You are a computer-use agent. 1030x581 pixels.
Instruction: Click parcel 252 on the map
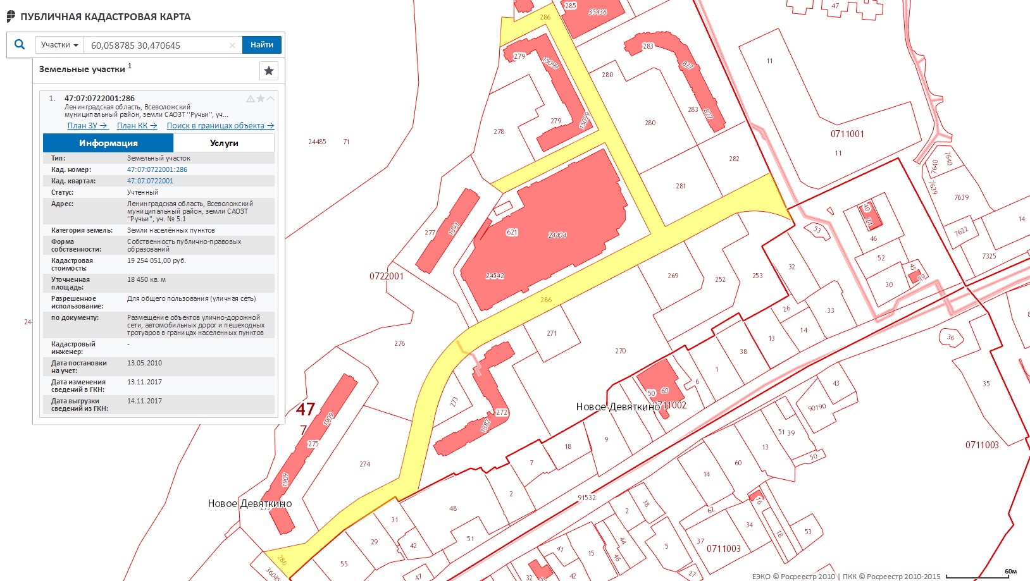[720, 279]
